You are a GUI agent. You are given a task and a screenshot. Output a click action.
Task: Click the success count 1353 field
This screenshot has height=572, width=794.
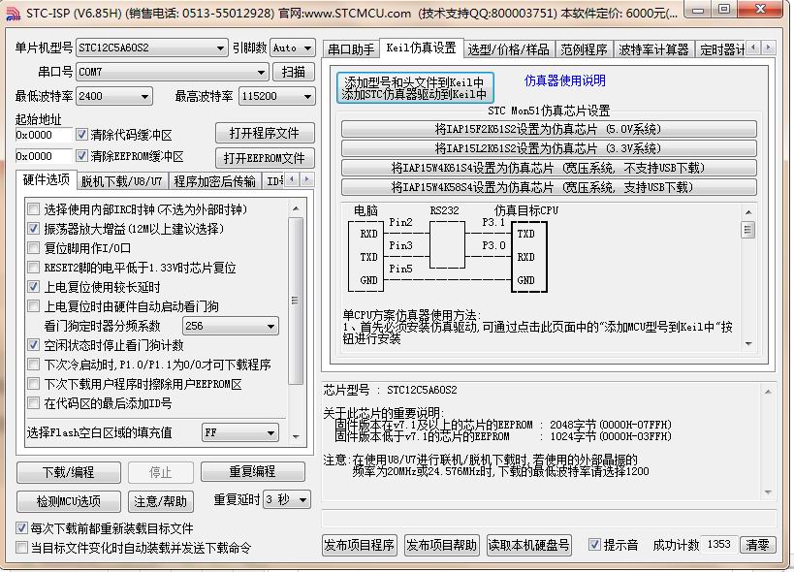[719, 545]
